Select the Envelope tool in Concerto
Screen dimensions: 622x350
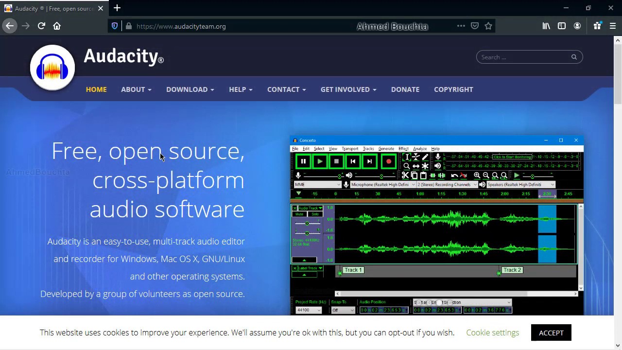point(416,157)
